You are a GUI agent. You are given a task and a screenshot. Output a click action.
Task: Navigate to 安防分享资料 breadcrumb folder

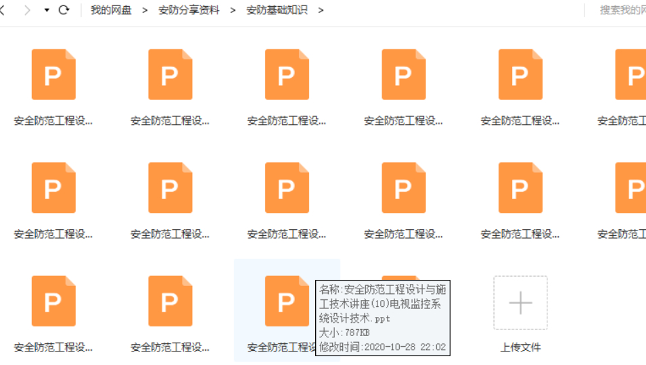(x=189, y=10)
